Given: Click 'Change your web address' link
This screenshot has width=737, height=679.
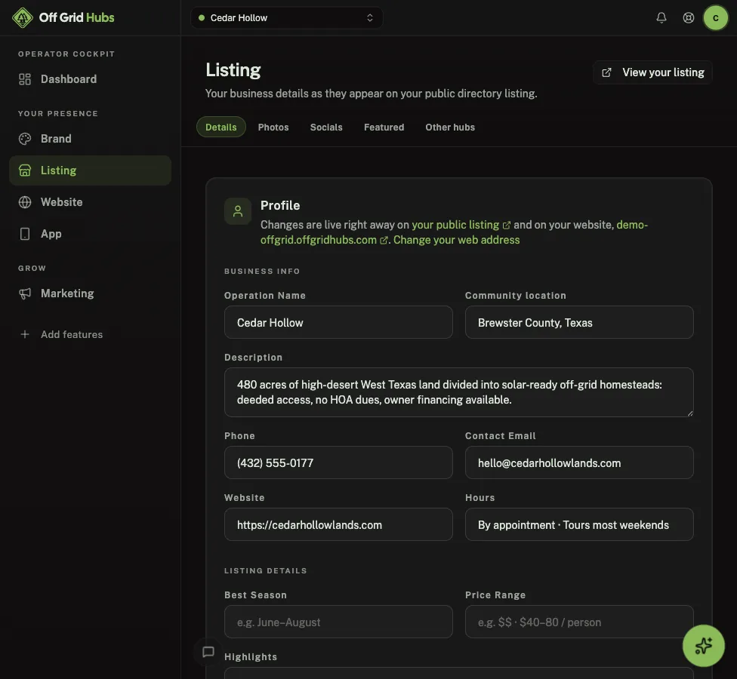Looking at the screenshot, I should (456, 240).
